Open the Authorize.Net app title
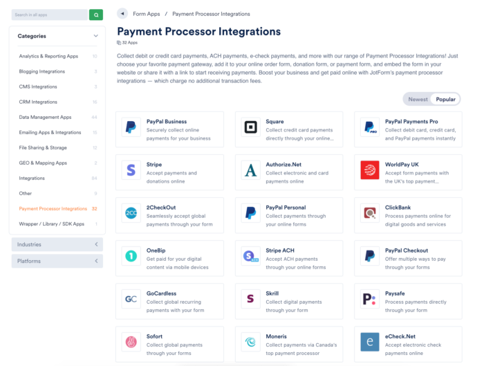Screen dimensions: 484x366 coord(283,164)
